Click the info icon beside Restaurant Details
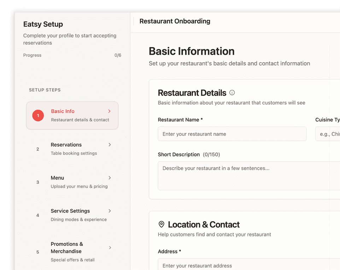 pyautogui.click(x=232, y=93)
